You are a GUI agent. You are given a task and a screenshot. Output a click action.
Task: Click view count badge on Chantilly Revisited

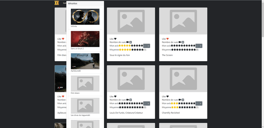(x=183, y=100)
